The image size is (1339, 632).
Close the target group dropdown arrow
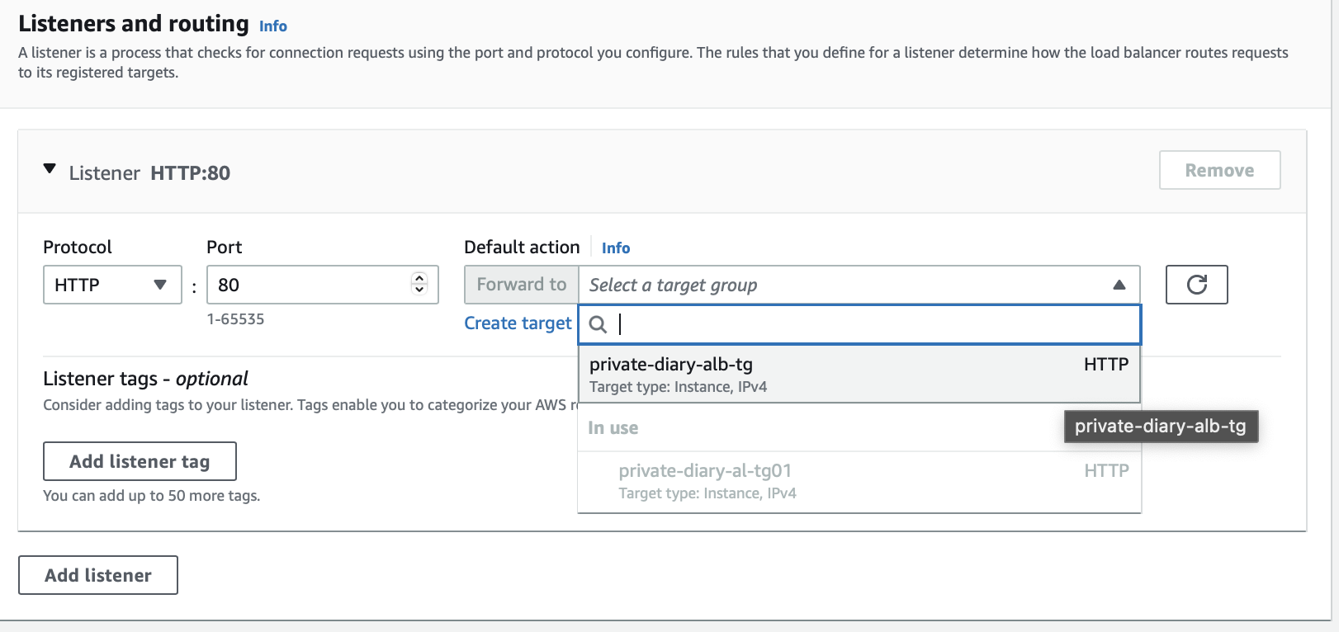click(1119, 285)
